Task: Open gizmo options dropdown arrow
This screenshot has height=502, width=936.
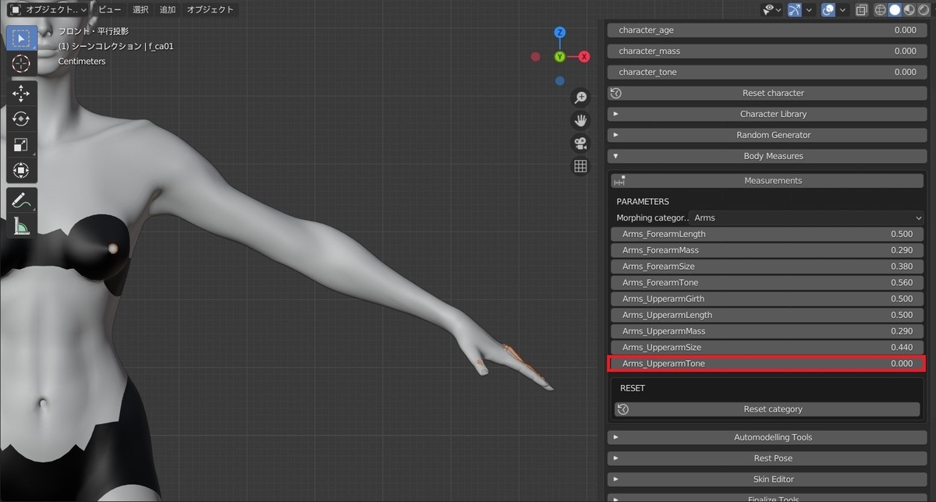Action: (x=809, y=9)
